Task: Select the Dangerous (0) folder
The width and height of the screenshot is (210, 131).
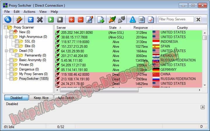Action: [x=29, y=69]
